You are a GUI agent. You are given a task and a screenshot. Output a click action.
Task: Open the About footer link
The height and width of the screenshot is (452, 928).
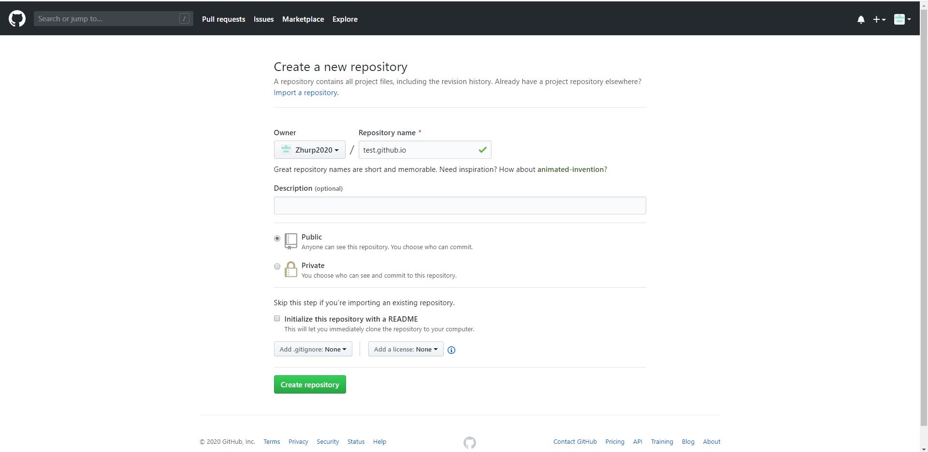tap(711, 442)
